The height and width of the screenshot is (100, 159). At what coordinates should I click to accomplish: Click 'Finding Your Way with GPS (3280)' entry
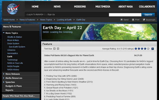[x=60, y=76]
